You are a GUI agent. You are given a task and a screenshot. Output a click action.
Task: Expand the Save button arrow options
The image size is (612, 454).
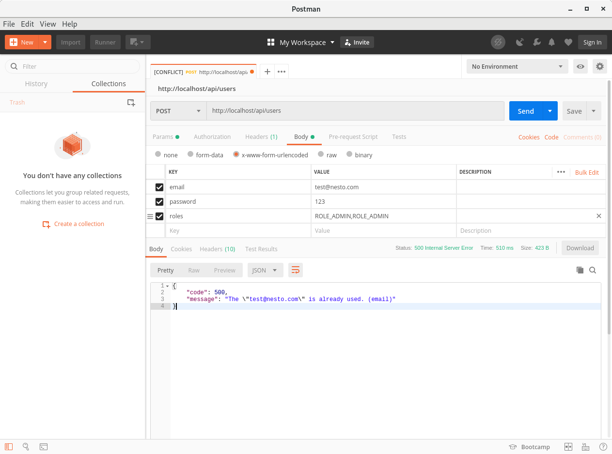pos(594,111)
